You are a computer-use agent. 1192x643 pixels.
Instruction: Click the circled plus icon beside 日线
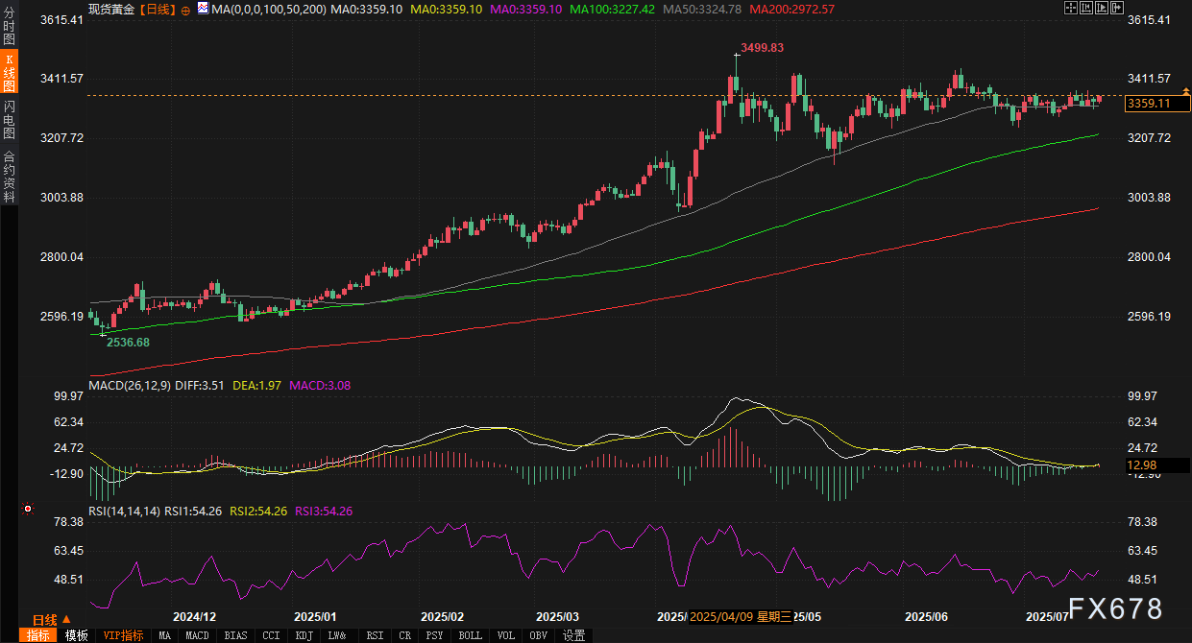click(x=185, y=9)
